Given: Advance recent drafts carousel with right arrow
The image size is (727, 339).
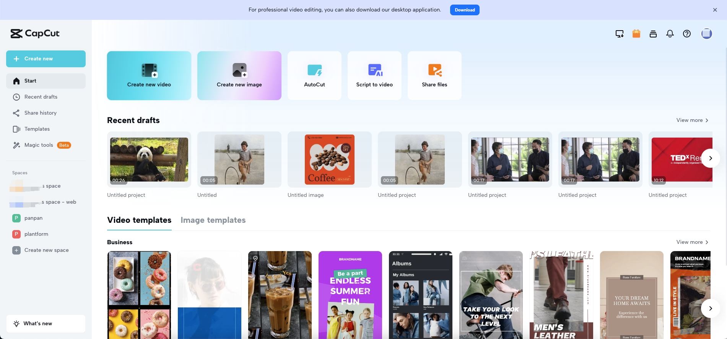Looking at the screenshot, I should click(711, 158).
